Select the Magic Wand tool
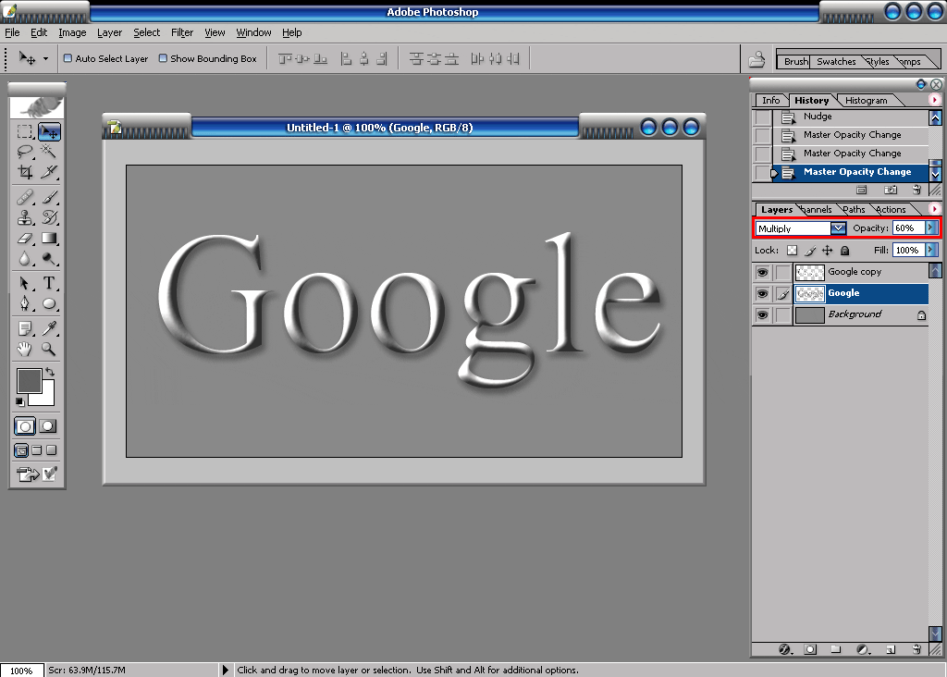This screenshot has height=677, width=947. [49, 151]
